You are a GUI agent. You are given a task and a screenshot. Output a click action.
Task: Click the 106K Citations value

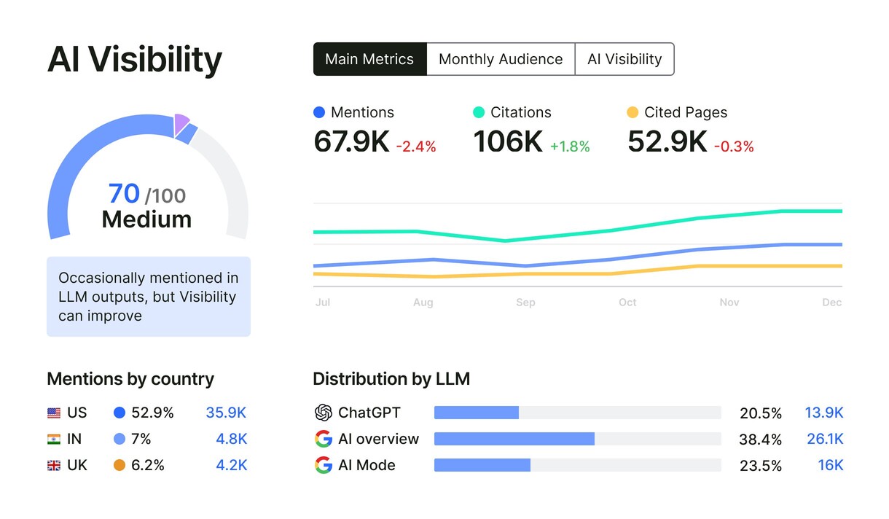point(508,141)
